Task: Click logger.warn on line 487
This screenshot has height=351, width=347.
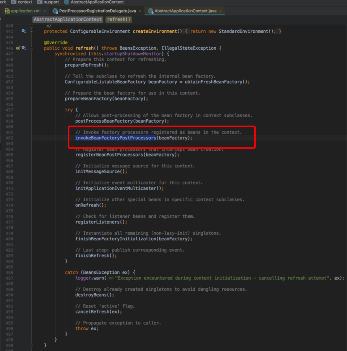Action: [90, 278]
